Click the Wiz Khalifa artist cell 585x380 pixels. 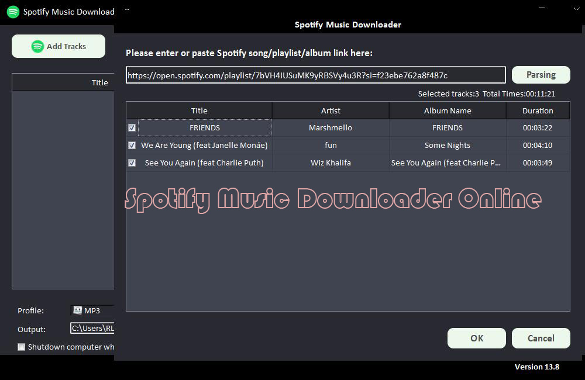point(331,163)
